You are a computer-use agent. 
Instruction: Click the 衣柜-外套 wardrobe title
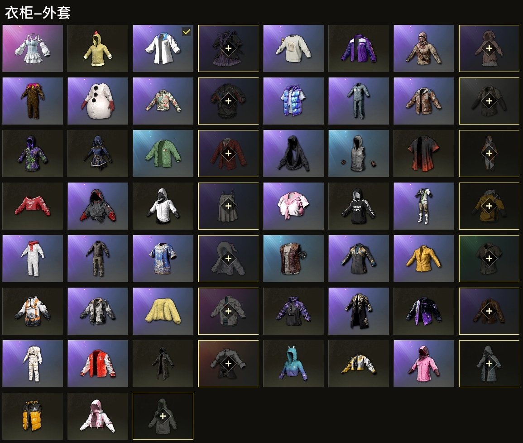click(x=38, y=13)
